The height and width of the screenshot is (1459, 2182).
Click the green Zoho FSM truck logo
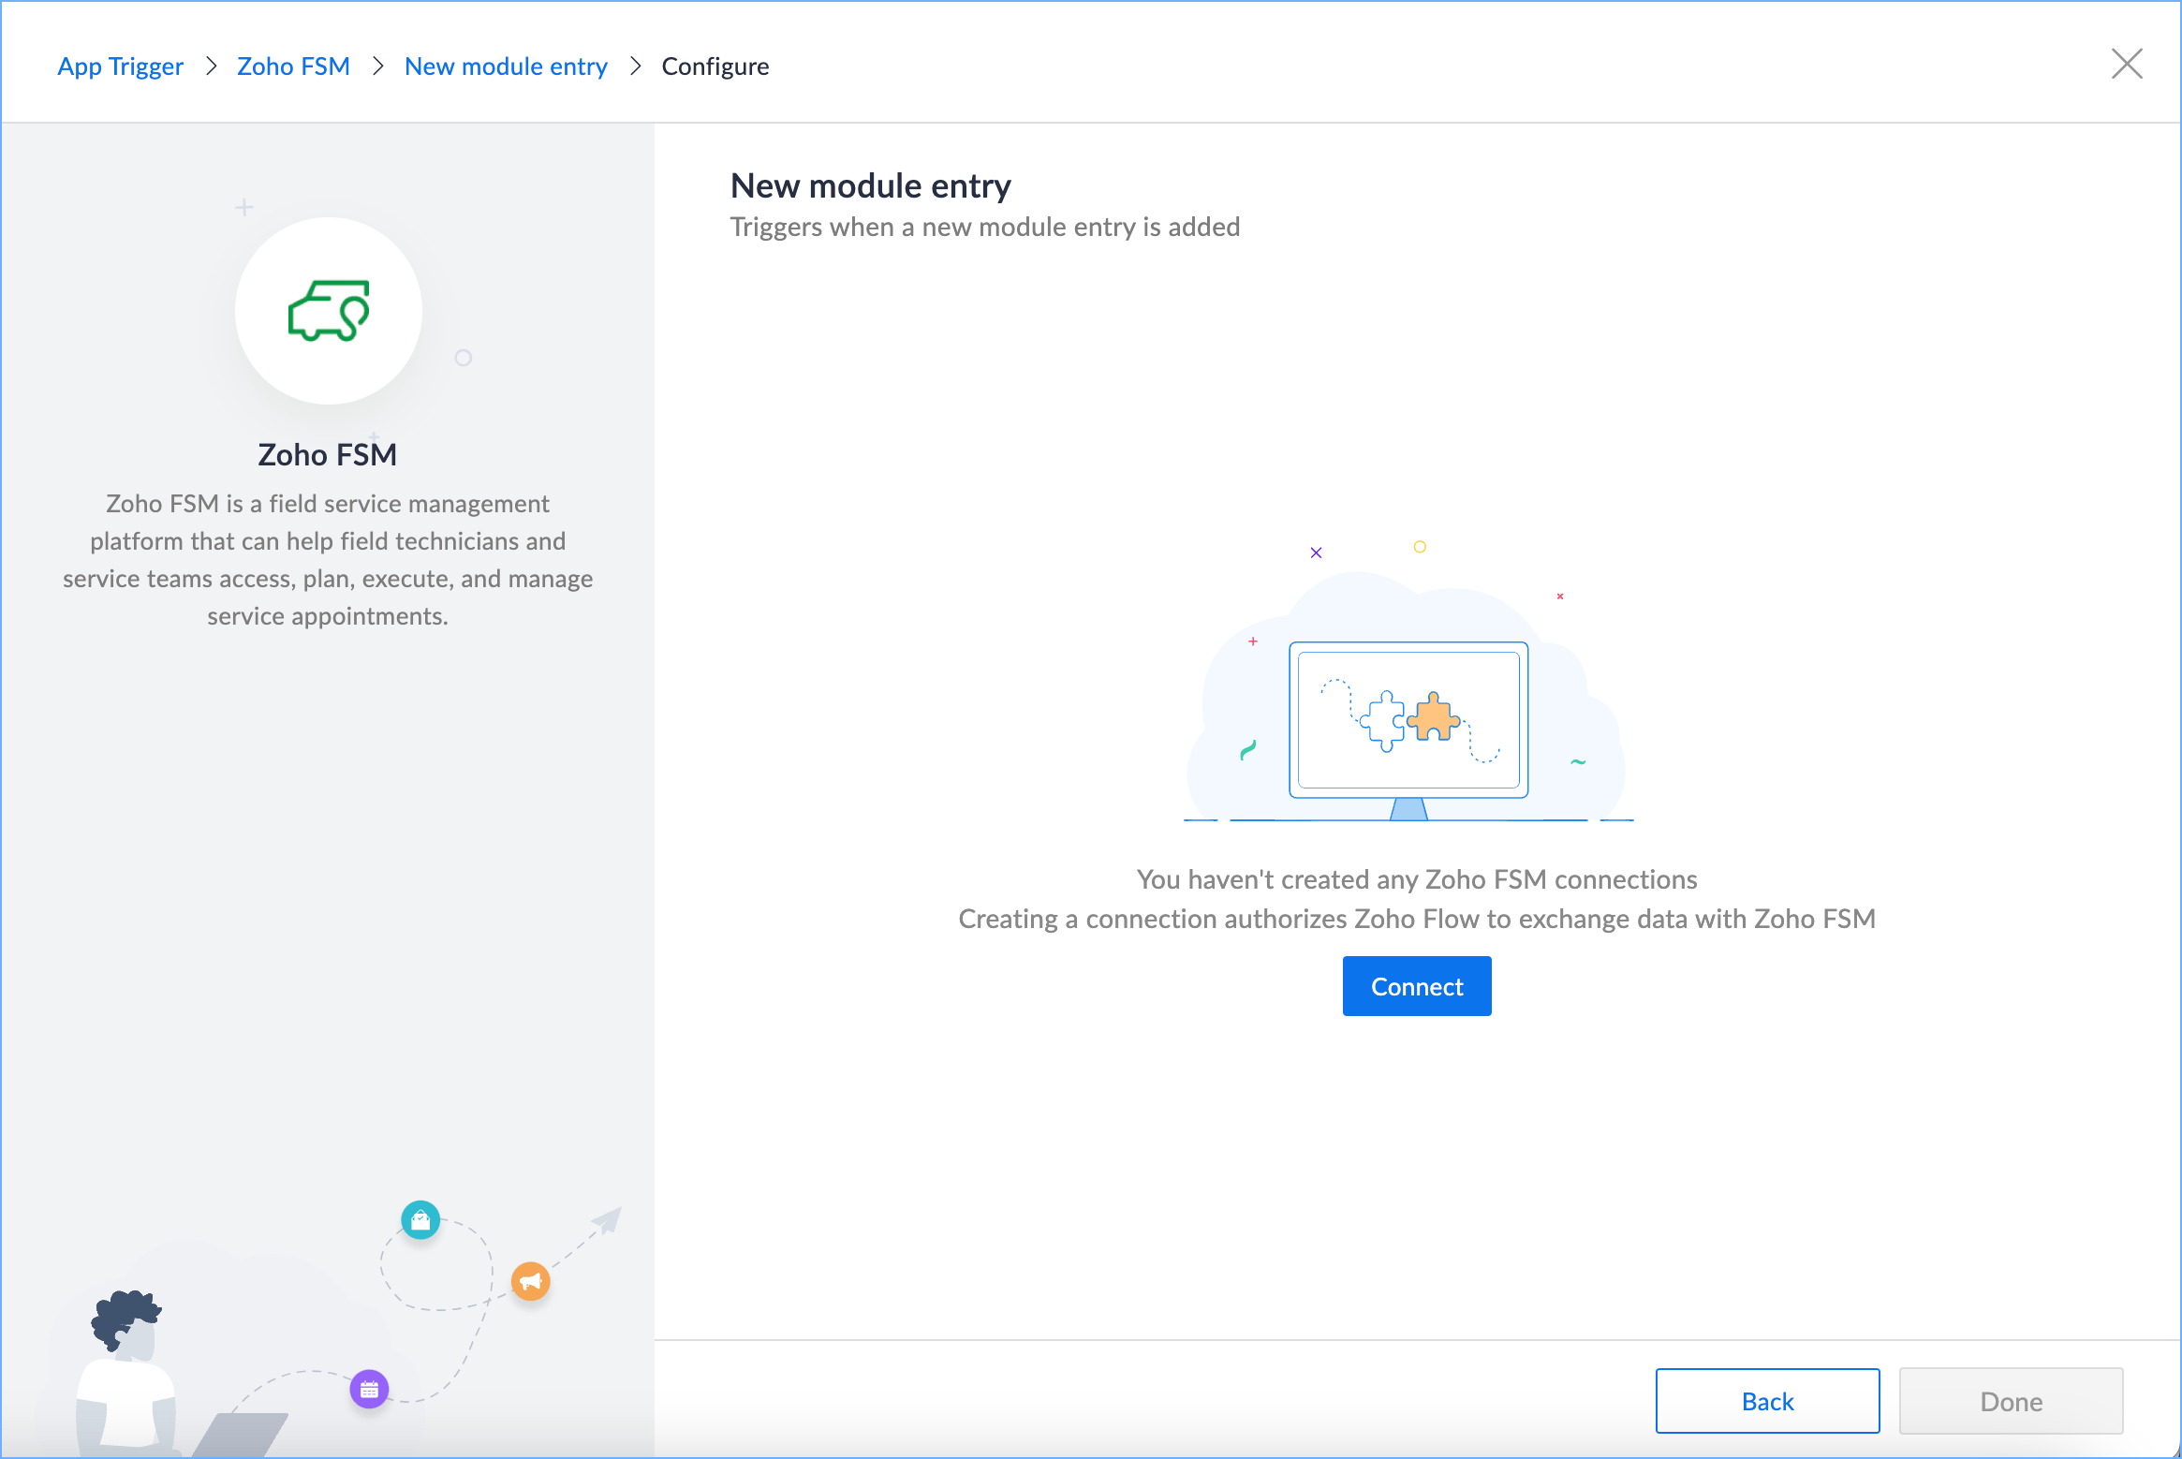(x=329, y=311)
